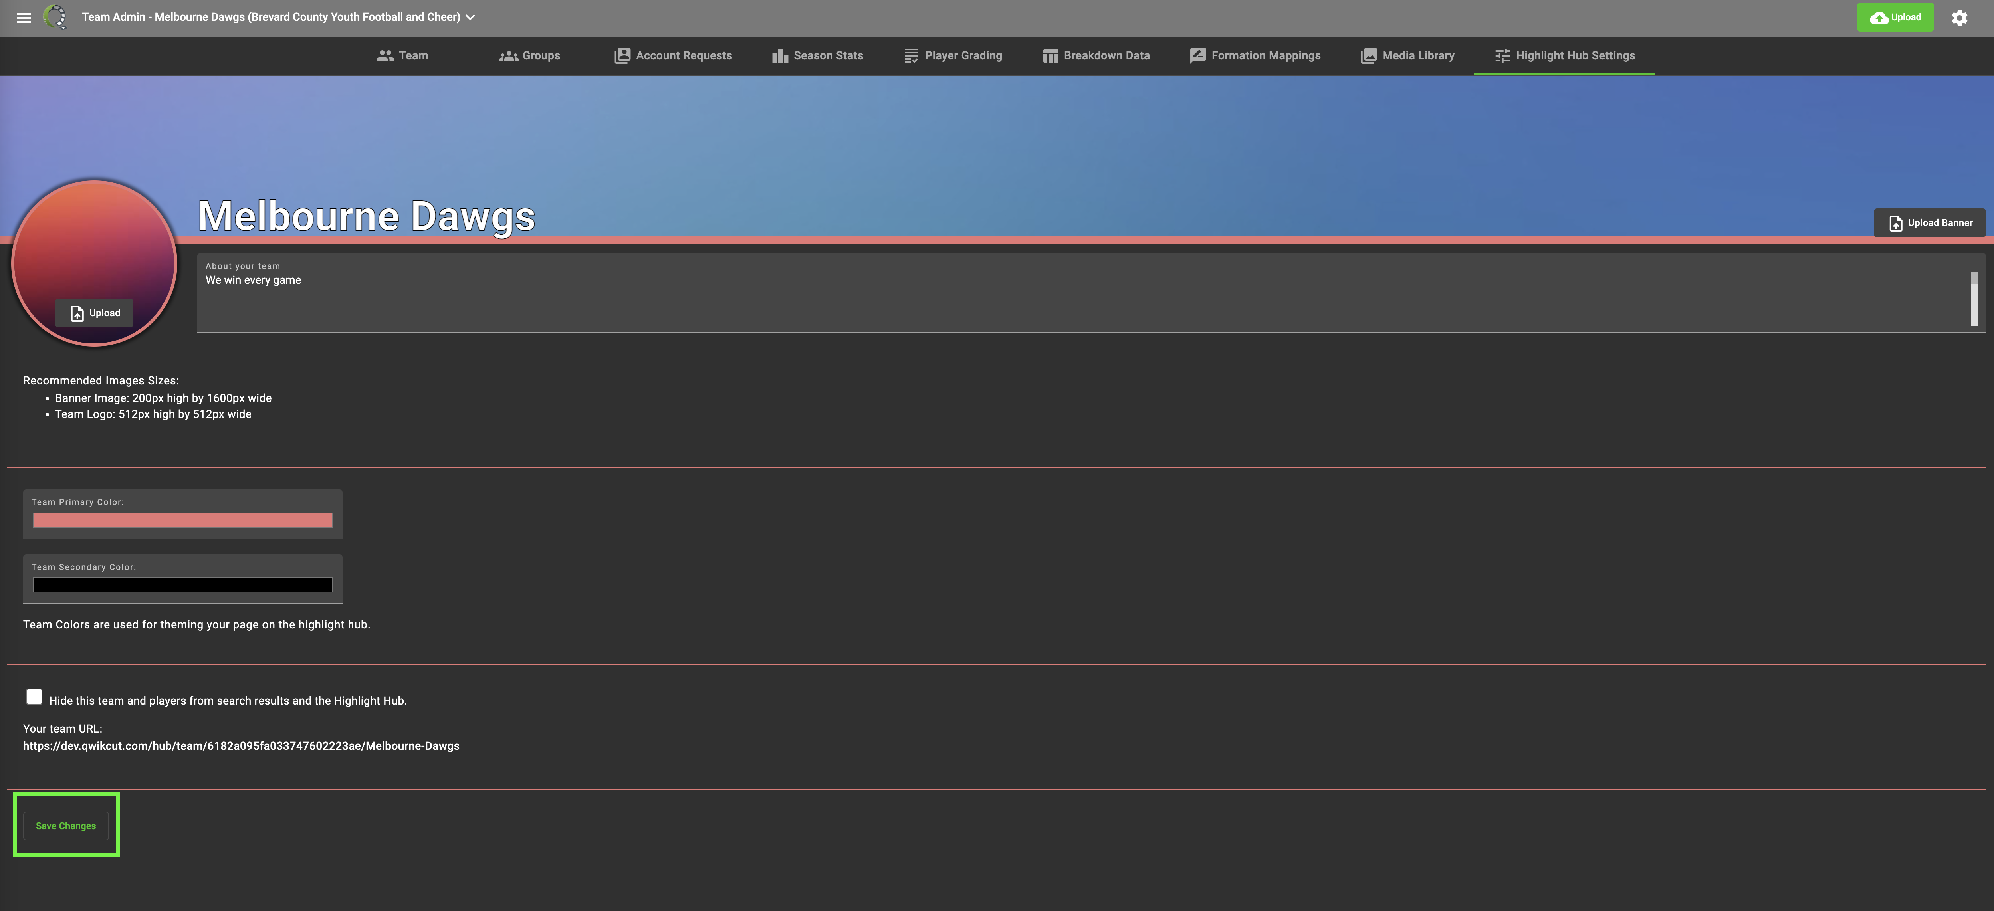Click Save Changes button
1994x911 pixels.
tap(66, 826)
